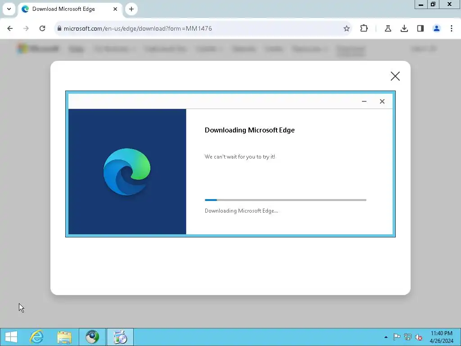Open the Chrome Labs flask icon
Screen dimensions: 461x346
pyautogui.click(x=388, y=28)
